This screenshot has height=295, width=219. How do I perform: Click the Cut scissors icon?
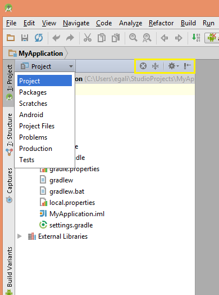click(88, 38)
